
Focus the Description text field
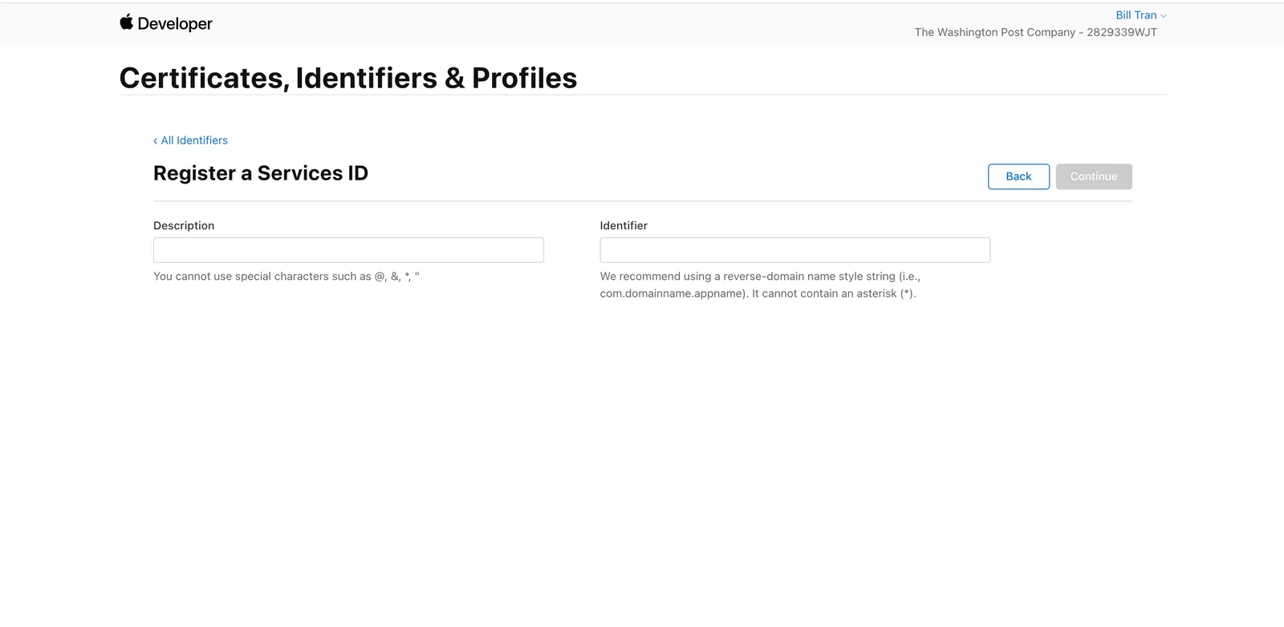click(348, 250)
